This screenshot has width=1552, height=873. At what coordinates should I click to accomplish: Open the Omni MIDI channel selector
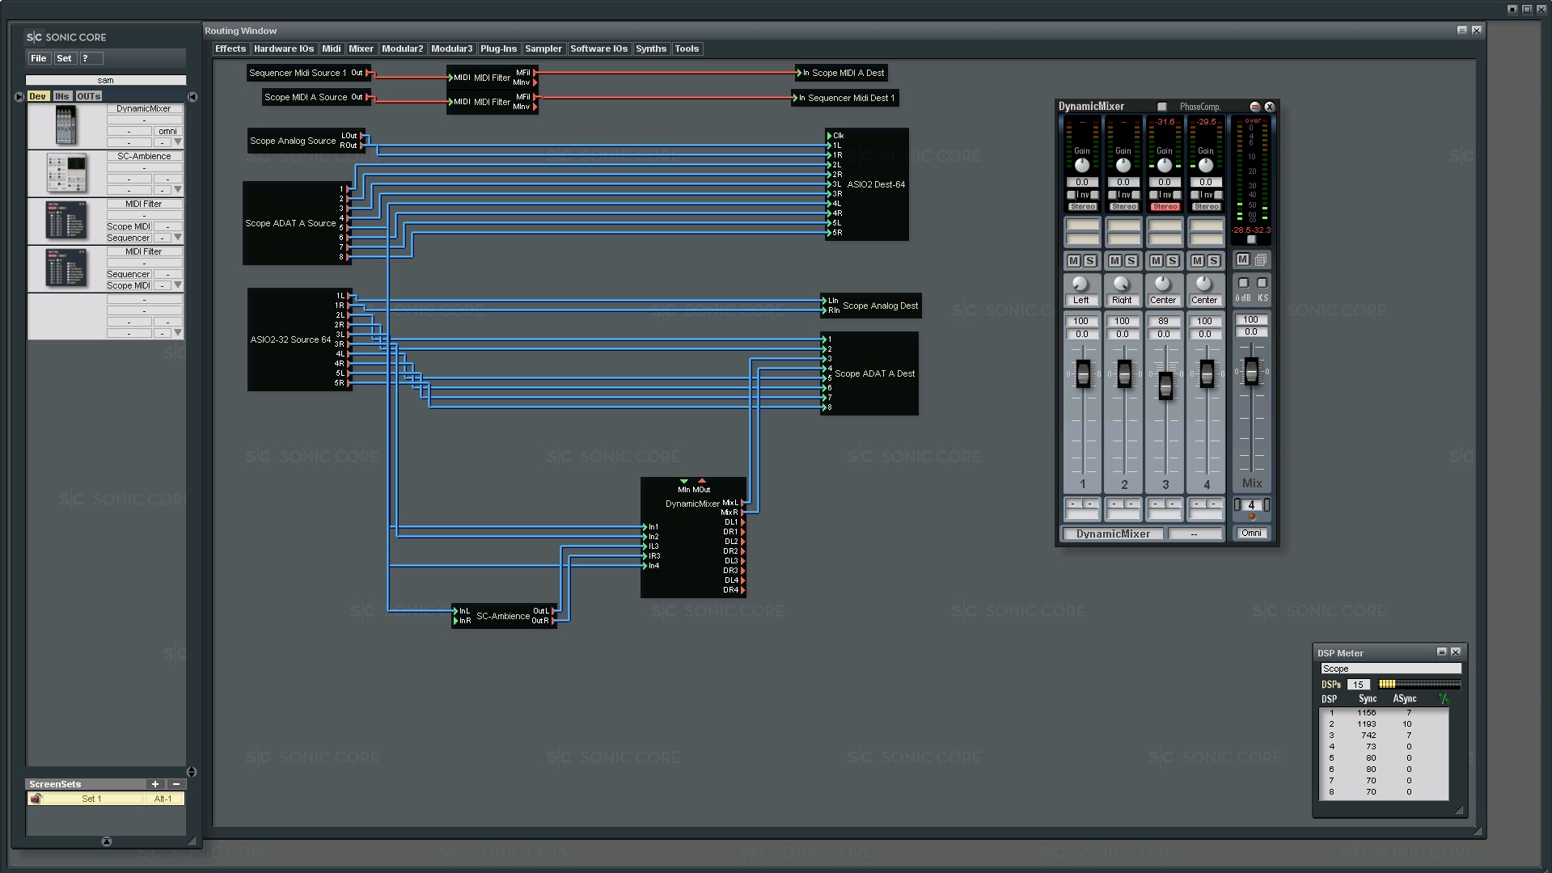click(1251, 533)
